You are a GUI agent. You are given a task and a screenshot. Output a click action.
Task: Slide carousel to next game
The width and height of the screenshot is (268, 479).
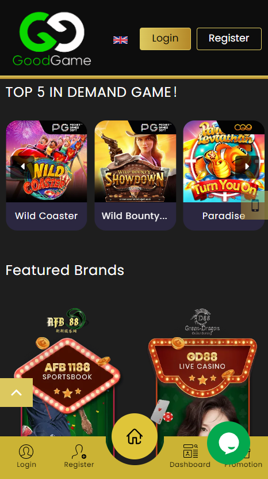(x=247, y=167)
